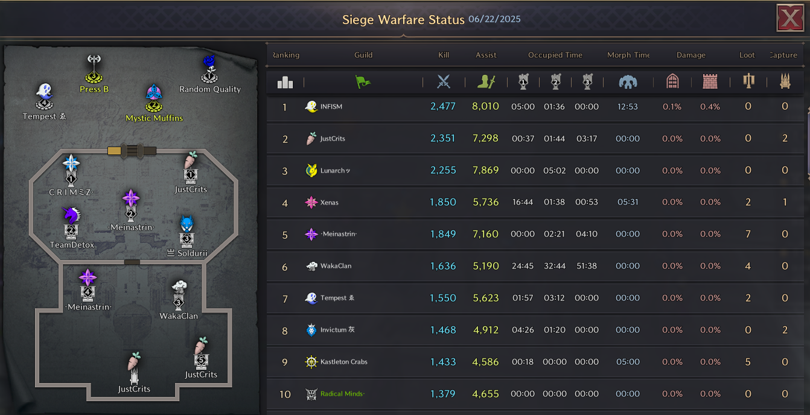Select the ranking bar chart icon
This screenshot has width=810, height=415.
[x=285, y=82]
